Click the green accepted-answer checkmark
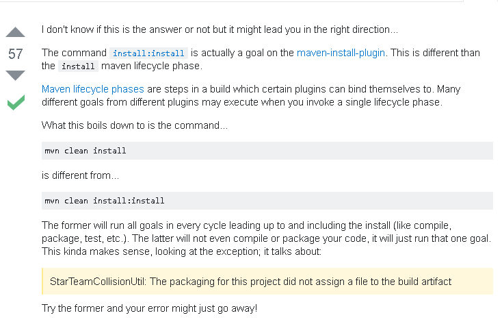 [x=16, y=102]
